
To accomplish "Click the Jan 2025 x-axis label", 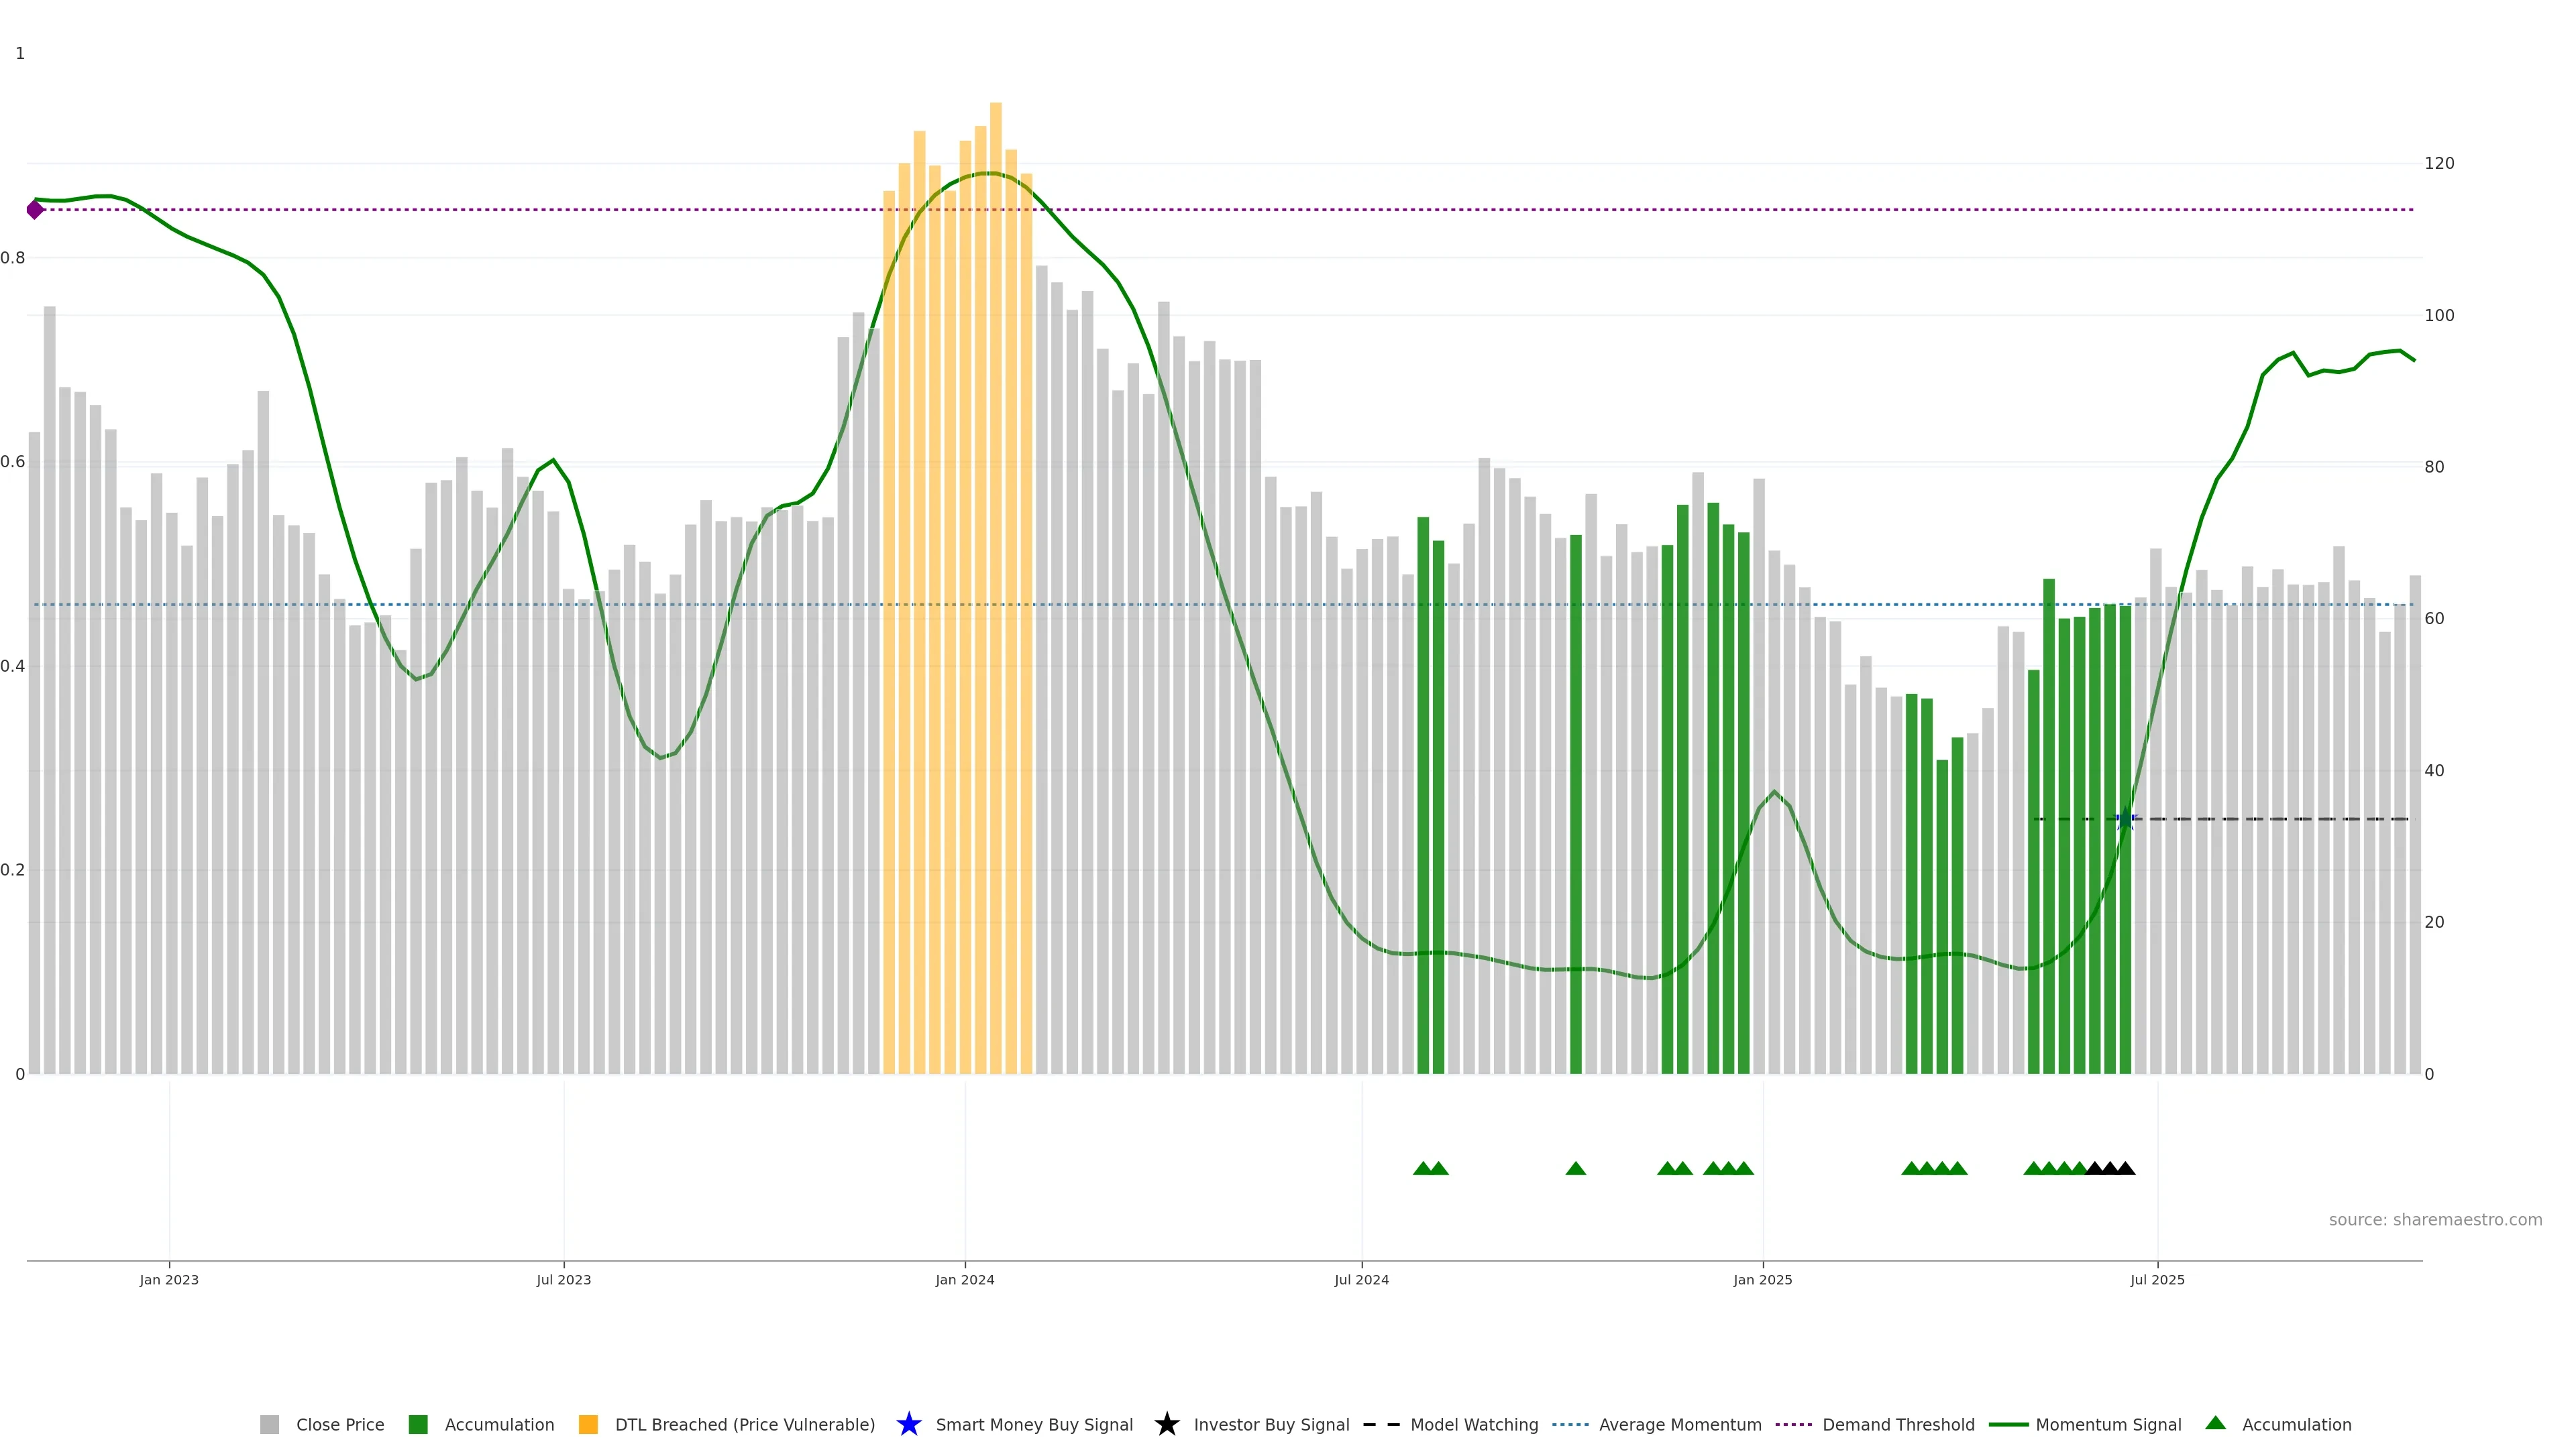I will point(1762,1279).
